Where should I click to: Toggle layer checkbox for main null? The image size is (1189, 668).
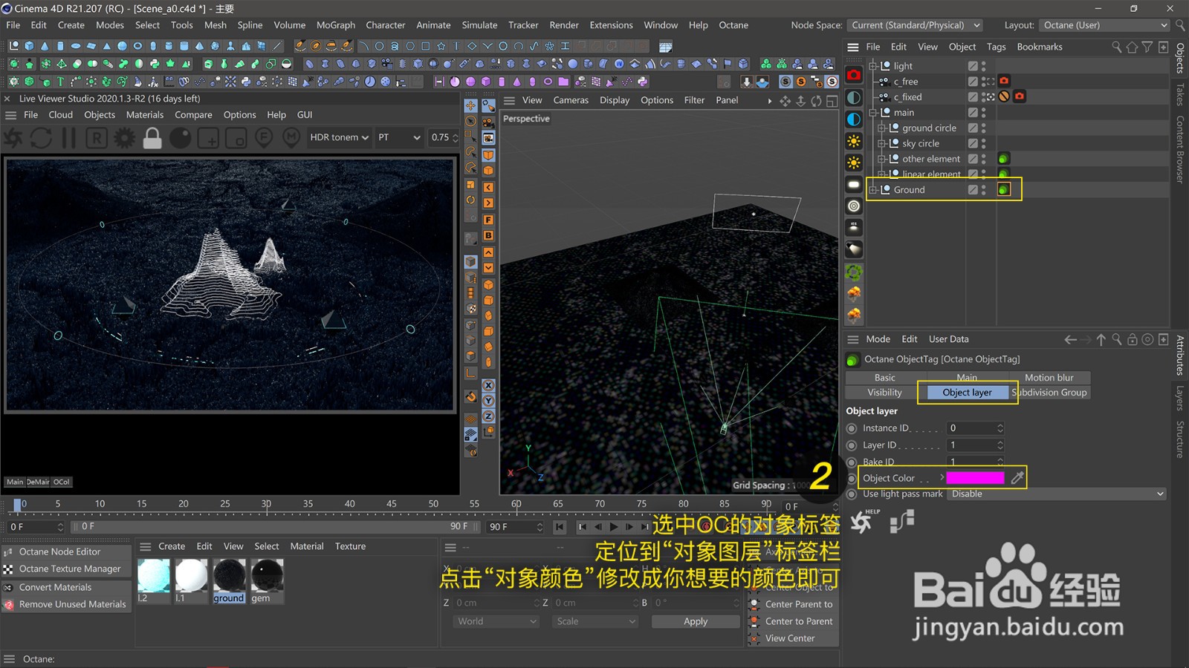pyautogui.click(x=973, y=113)
